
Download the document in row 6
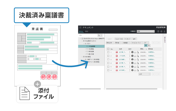pyautogui.click(x=135, y=70)
